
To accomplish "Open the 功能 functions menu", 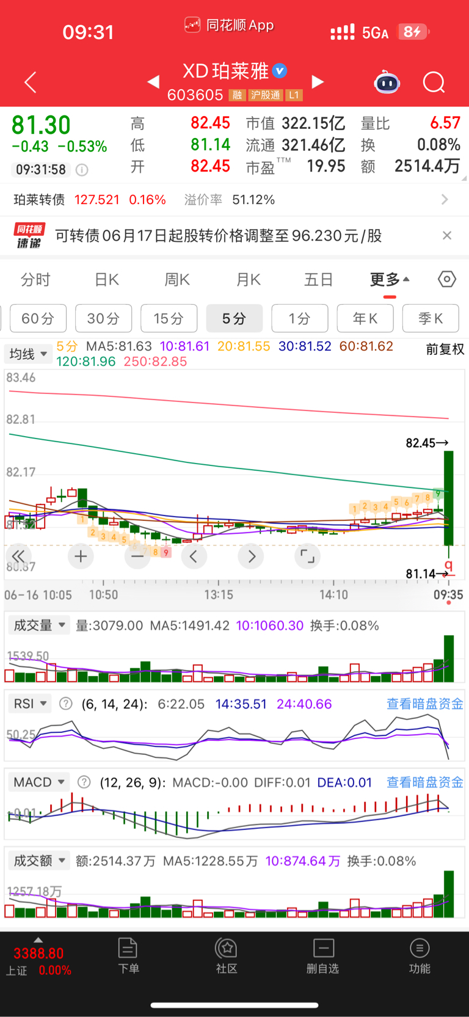I will (420, 956).
